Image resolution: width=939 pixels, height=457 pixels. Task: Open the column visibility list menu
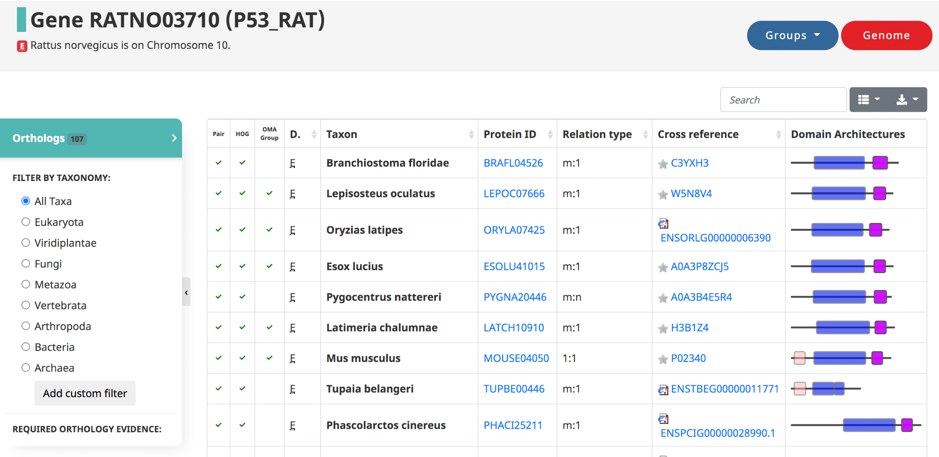click(869, 100)
